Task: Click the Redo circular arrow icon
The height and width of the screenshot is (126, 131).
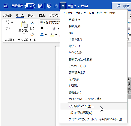Action: 8,28
